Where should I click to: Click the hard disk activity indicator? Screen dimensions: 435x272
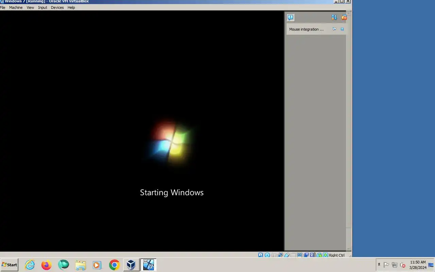coord(261,255)
